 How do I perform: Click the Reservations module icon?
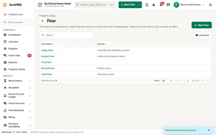(5, 81)
